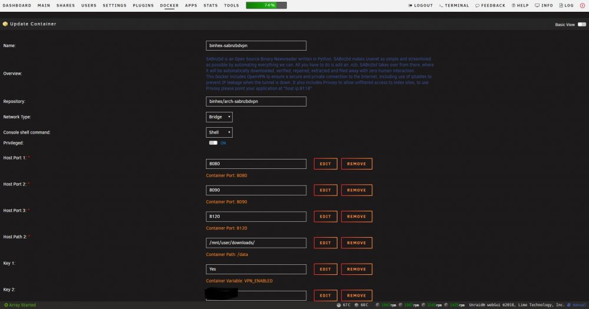Click the Feedback label text
Screen dimensions: 589x309
493,6
